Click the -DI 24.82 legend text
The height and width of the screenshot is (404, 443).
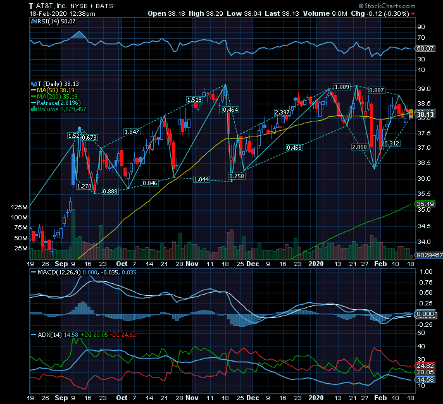tap(123, 335)
